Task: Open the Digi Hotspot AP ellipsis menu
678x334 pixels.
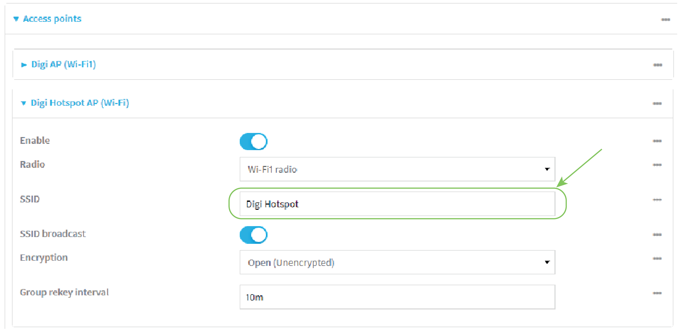Action: coord(657,104)
